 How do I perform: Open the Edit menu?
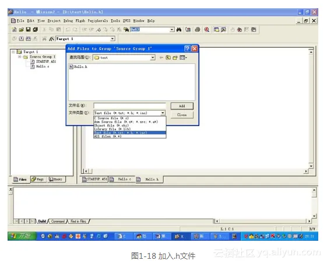(x=31, y=20)
